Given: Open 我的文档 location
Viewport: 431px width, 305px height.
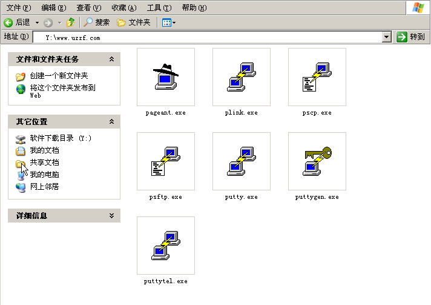Looking at the screenshot, I should point(44,150).
